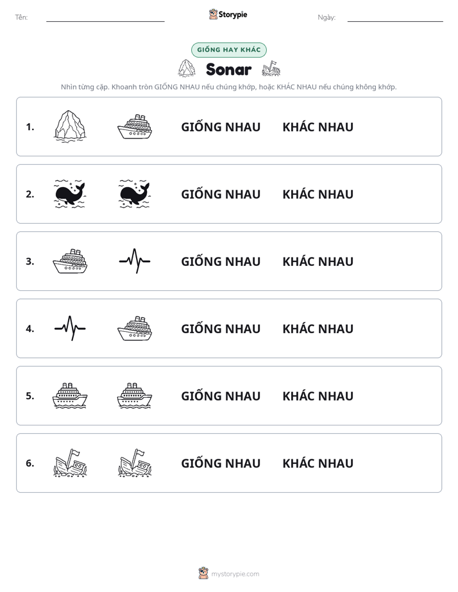This screenshot has height=592, width=458.
Task: Choose GIỐNG NHAU for row 6
Action: tap(221, 463)
